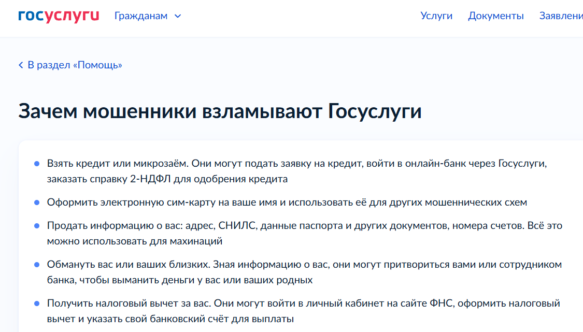This screenshot has width=583, height=332.
Task: Click the chevron arrow beside Гражданам
Action: [178, 16]
